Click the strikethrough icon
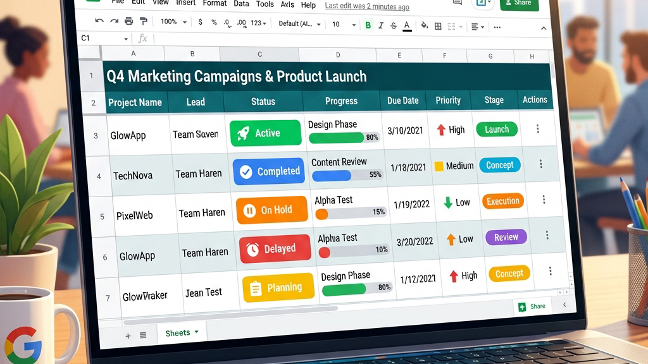The image size is (648, 364). (394, 25)
